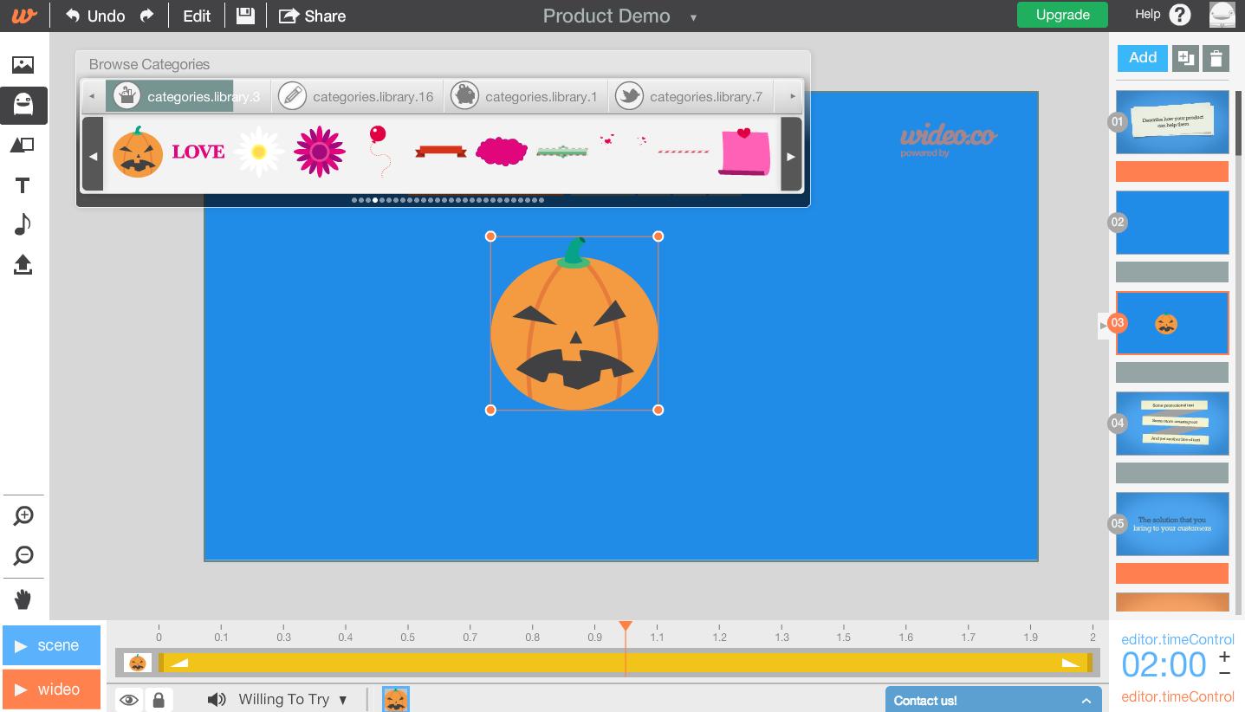This screenshot has height=712, width=1245.
Task: Click the Add scene button
Action: coord(1142,58)
